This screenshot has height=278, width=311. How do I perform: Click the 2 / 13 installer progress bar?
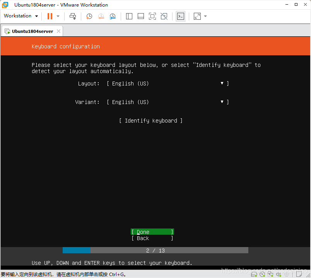155,250
